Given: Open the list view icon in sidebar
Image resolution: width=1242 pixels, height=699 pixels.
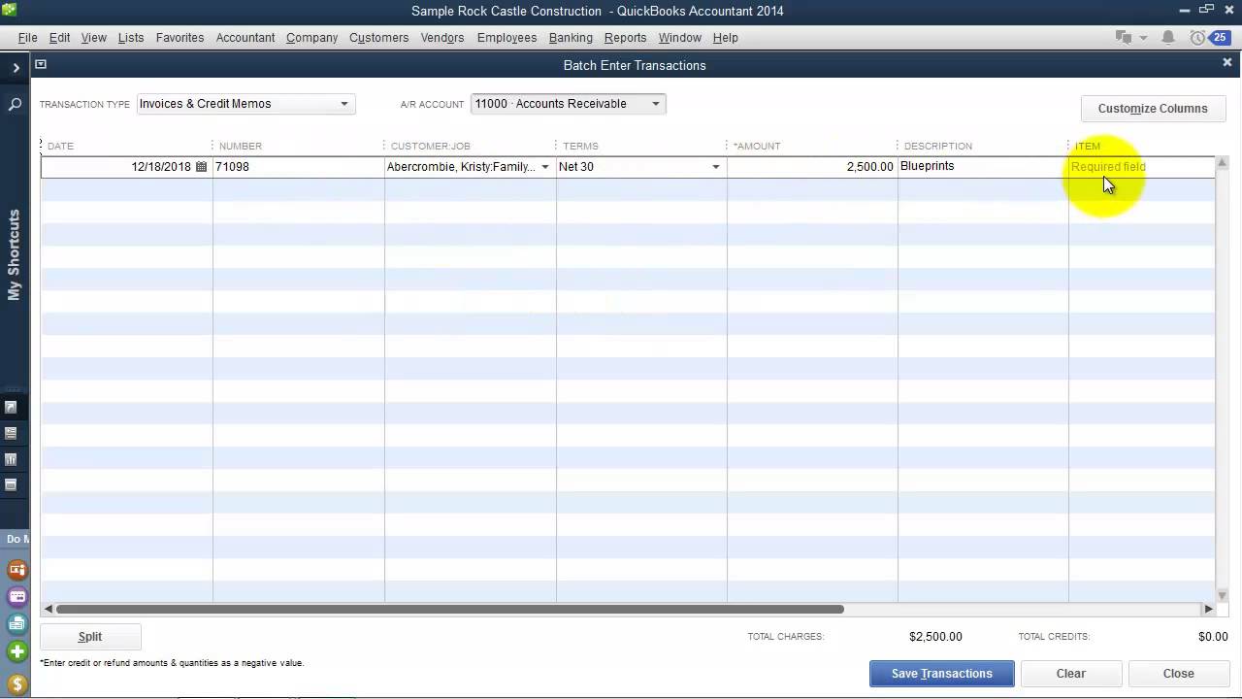Looking at the screenshot, I should (x=11, y=434).
